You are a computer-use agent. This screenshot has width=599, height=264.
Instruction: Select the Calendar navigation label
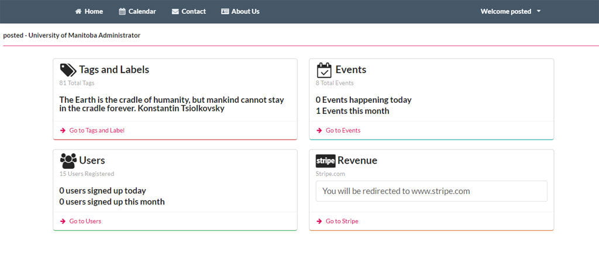pos(142,12)
